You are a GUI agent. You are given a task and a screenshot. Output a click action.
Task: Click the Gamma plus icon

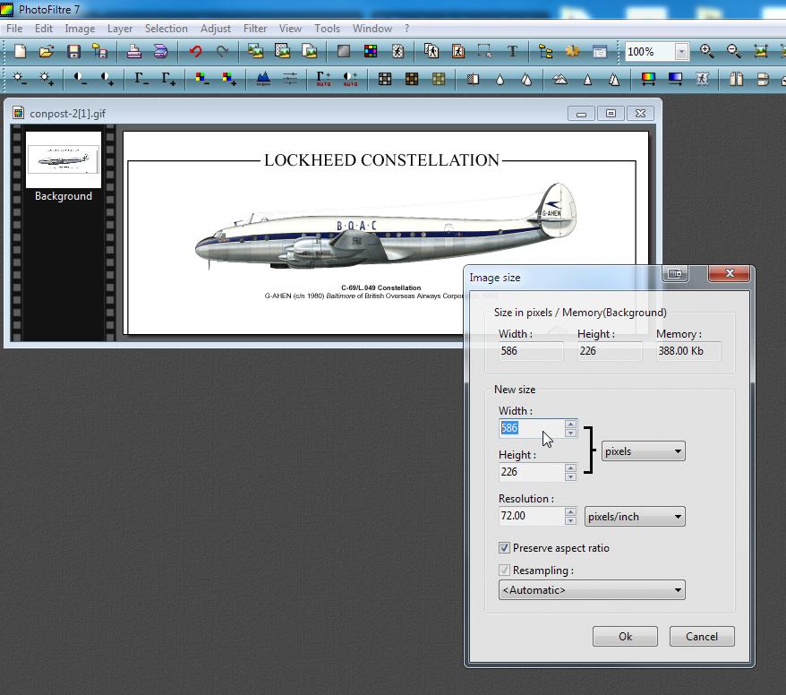tap(168, 79)
